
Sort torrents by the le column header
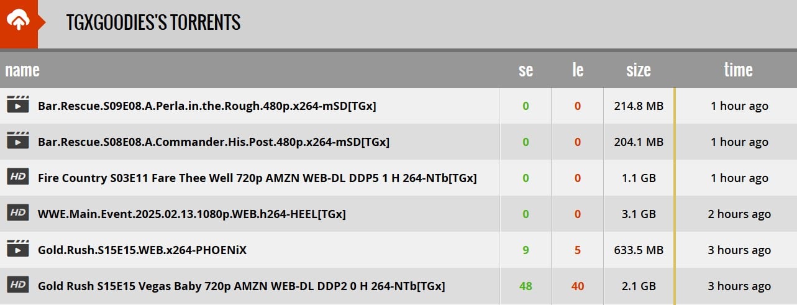(578, 70)
